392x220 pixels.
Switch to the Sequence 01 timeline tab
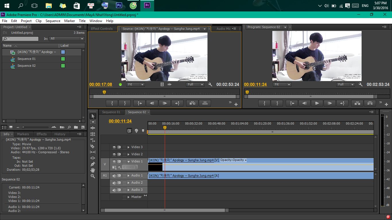coord(111,112)
